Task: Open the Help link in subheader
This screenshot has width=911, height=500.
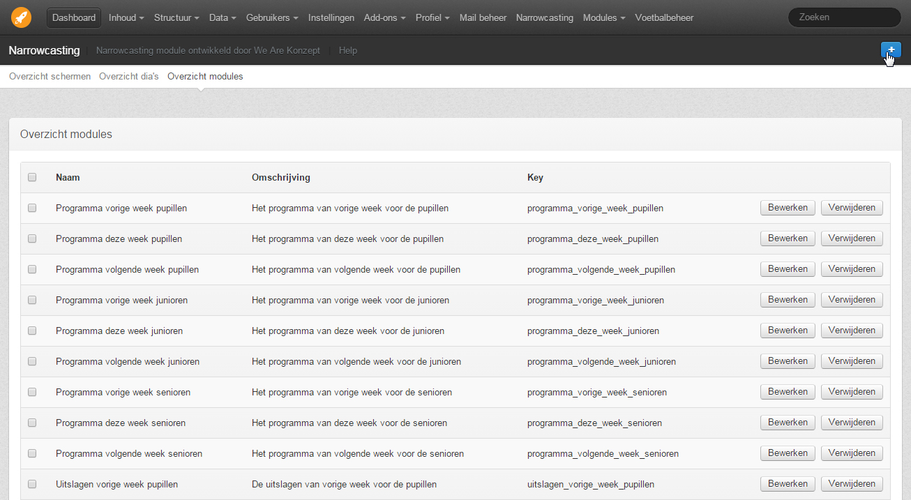Action: click(x=347, y=50)
